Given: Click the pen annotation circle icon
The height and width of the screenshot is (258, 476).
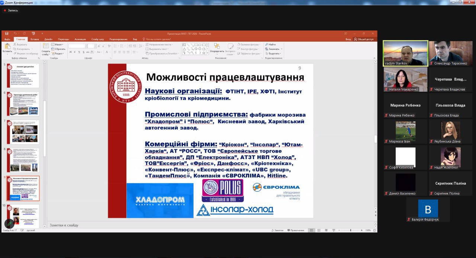Looking at the screenshot, I should pyautogui.click(x=9, y=223).
